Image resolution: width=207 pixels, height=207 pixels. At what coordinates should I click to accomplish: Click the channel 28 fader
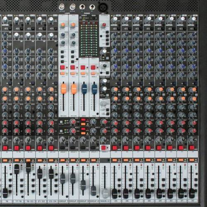(x=148, y=193)
